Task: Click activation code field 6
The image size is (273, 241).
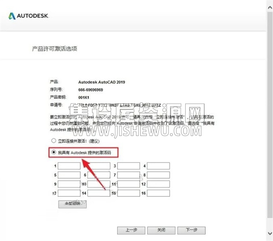Action: [99, 175]
